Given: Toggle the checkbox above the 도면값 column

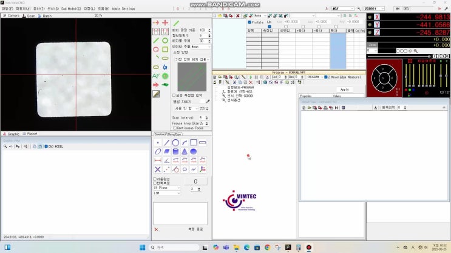Looking at the screenshot, I should click(286, 27).
